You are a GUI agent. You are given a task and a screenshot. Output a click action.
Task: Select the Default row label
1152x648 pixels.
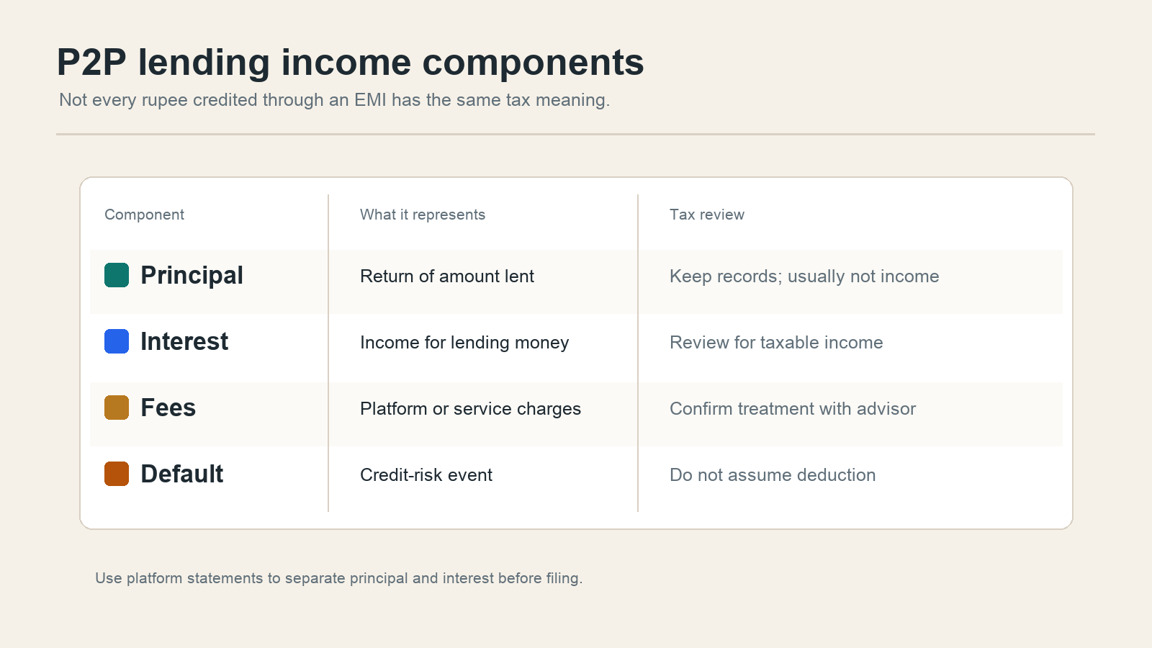182,474
